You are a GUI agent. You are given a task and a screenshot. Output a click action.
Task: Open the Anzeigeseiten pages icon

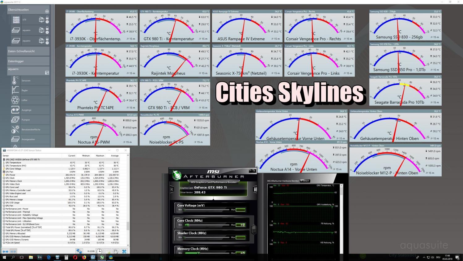tap(15, 139)
